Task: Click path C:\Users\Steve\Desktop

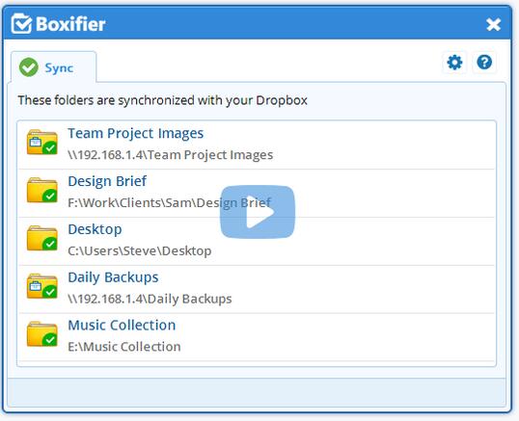Action: click(x=139, y=250)
